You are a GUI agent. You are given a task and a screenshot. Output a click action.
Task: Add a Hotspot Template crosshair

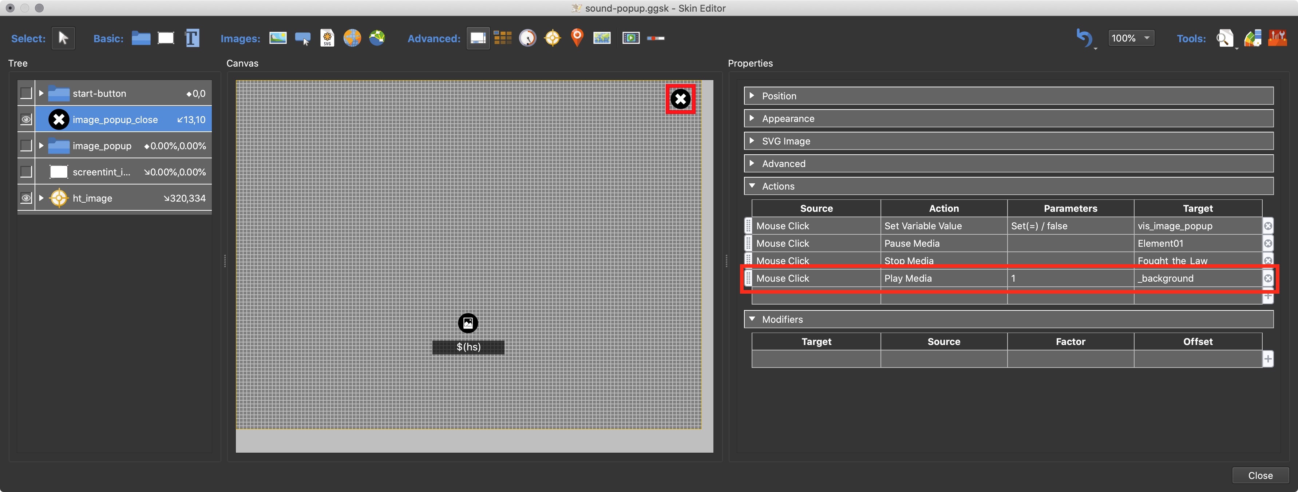552,38
